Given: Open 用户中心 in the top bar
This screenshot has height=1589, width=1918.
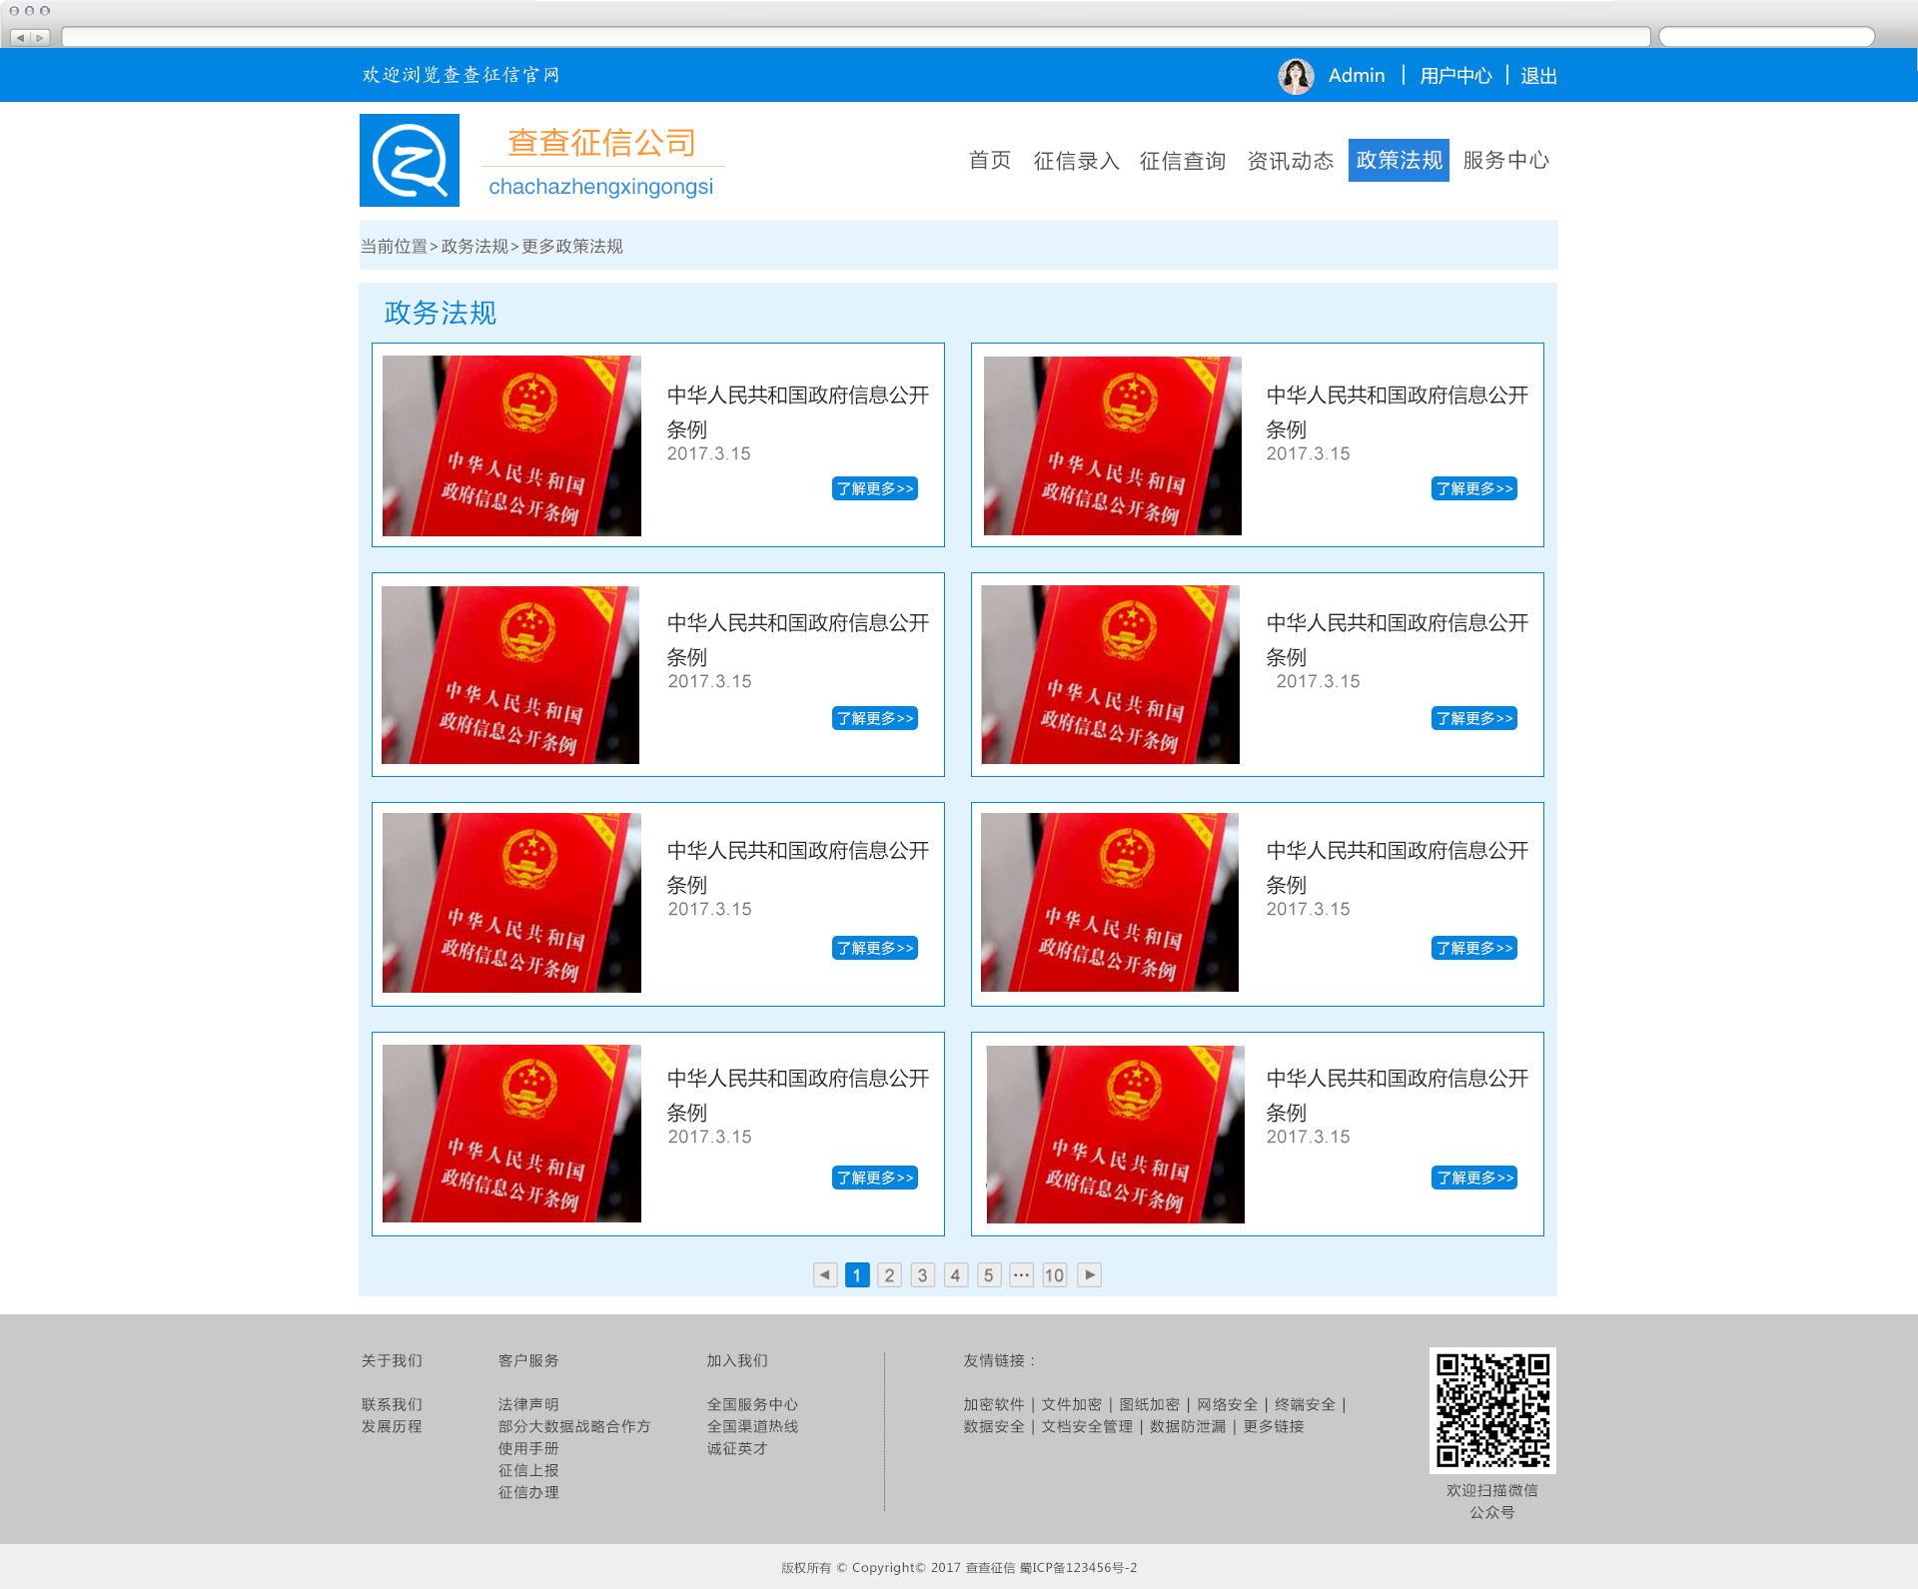Looking at the screenshot, I should tap(1455, 76).
